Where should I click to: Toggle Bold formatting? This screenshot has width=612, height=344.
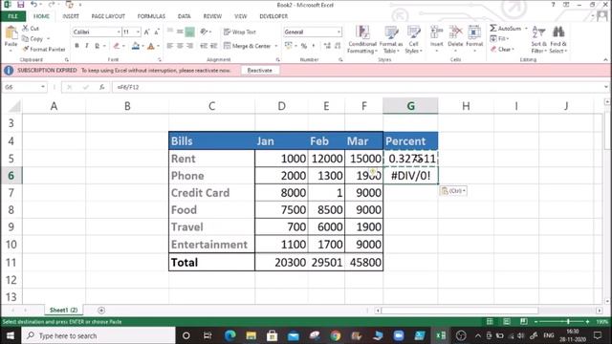76,46
